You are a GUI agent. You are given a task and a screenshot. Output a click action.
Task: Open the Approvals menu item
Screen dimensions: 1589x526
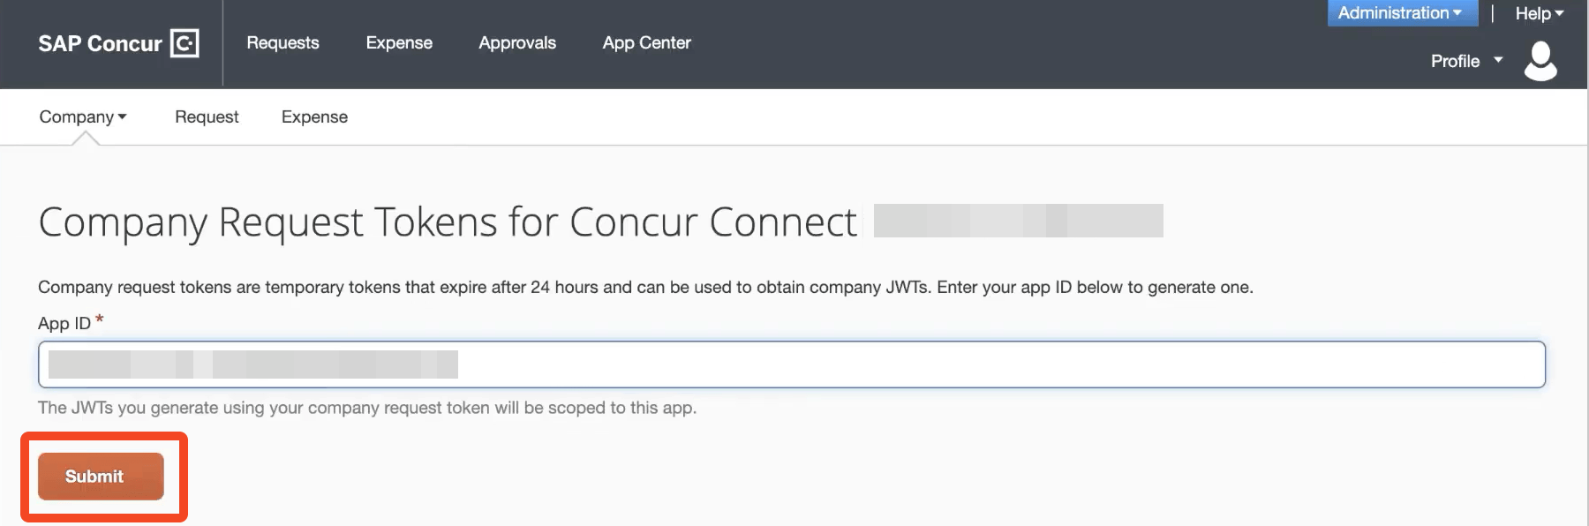[517, 43]
